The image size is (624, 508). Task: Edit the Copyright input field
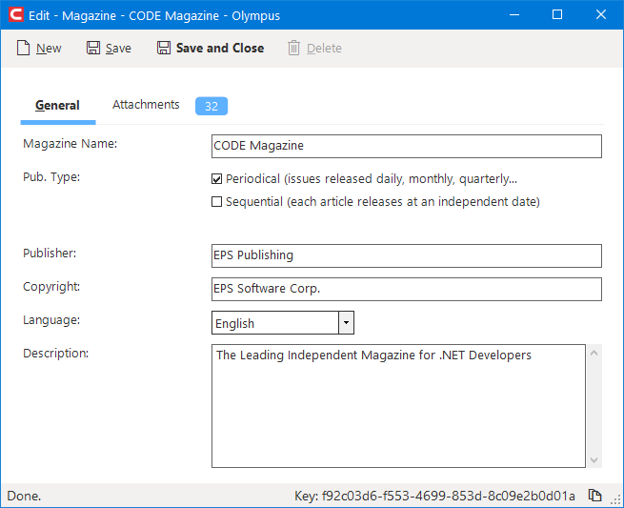click(x=407, y=289)
